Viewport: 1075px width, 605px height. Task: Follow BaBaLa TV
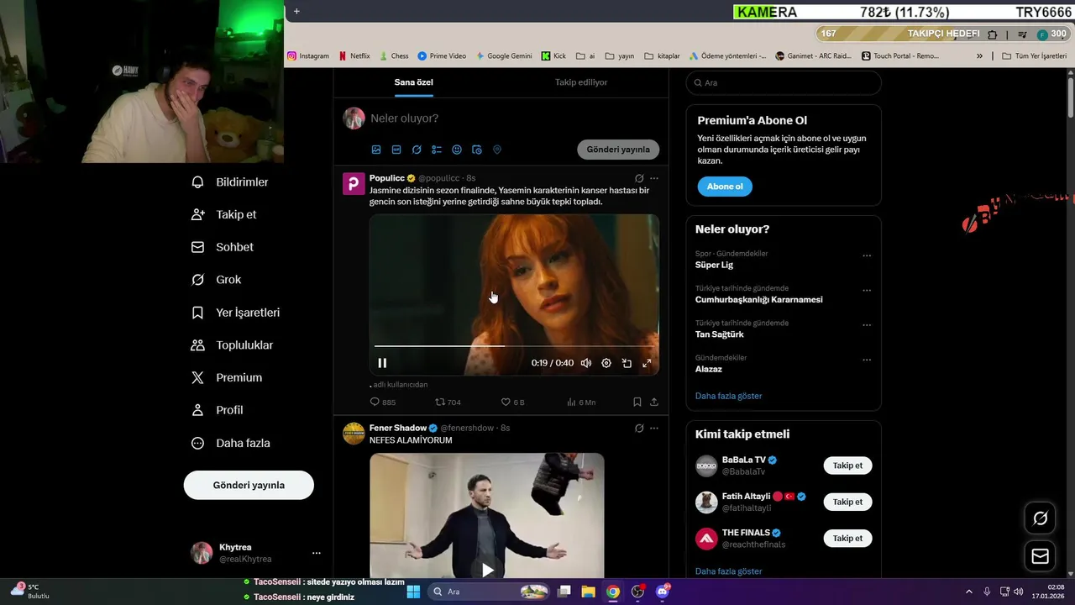pos(847,466)
